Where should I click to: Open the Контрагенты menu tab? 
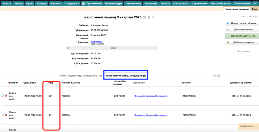pyautogui.click(x=180, y=4)
